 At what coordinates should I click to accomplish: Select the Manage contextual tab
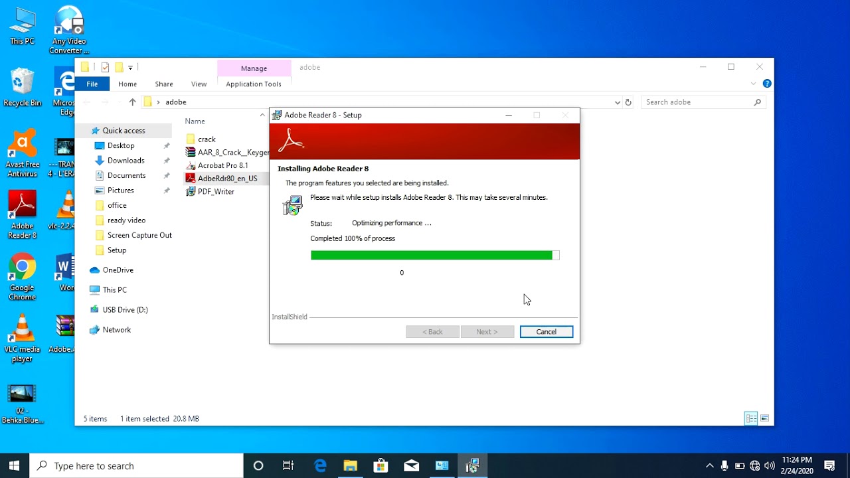point(254,68)
